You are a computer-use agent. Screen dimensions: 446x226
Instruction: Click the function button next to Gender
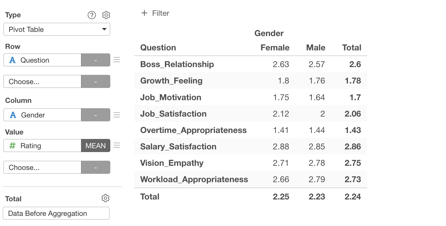click(x=96, y=115)
